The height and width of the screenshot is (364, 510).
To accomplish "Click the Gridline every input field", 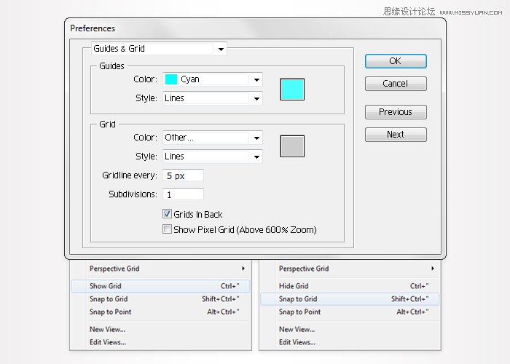I will point(184,175).
